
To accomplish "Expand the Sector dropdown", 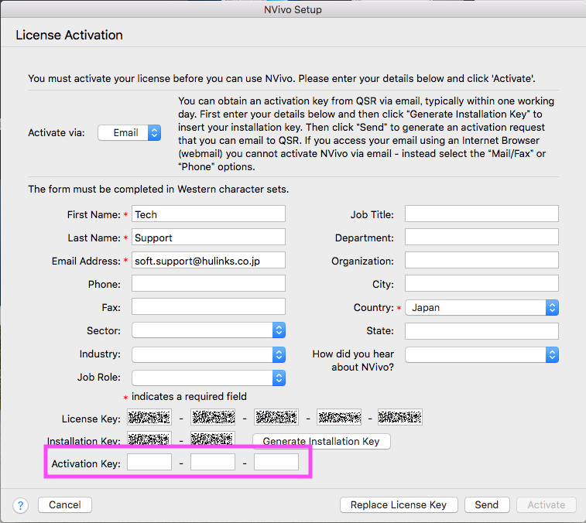I will tap(208, 330).
